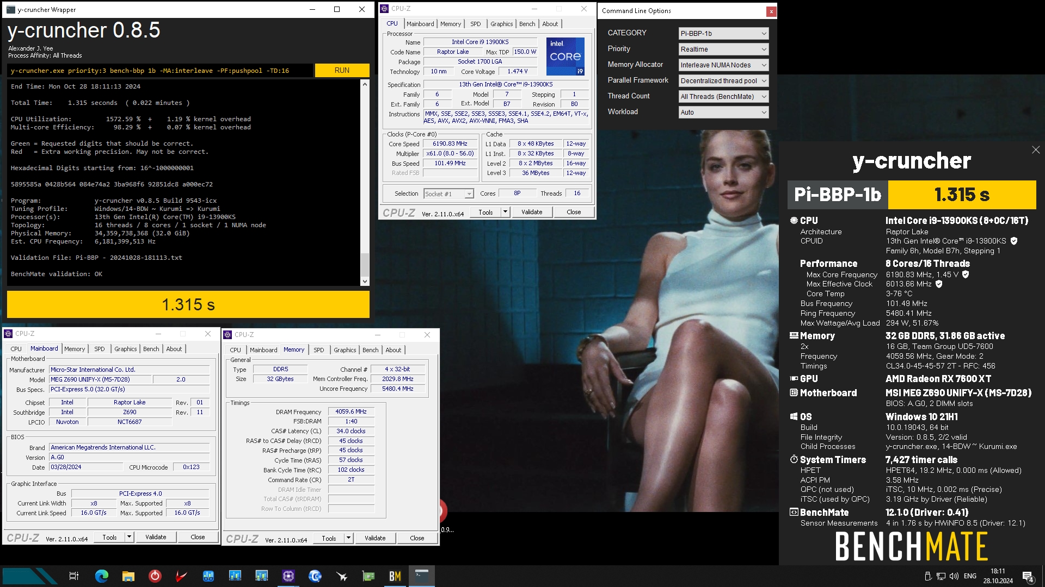Open the terminal window taskbar icon

pyautogui.click(x=422, y=576)
